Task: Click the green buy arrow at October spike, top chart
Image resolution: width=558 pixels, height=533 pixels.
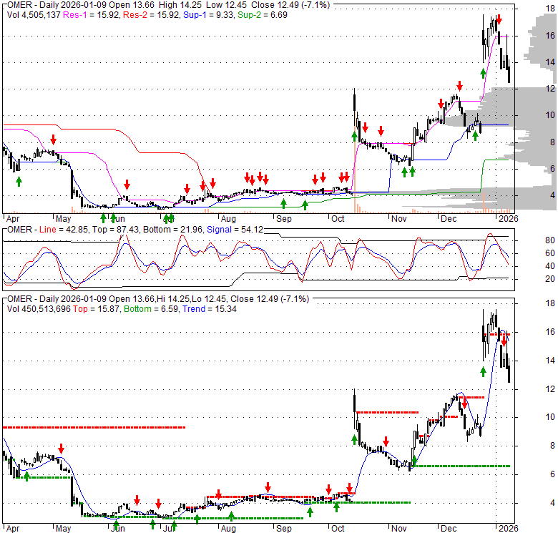Action: click(354, 136)
